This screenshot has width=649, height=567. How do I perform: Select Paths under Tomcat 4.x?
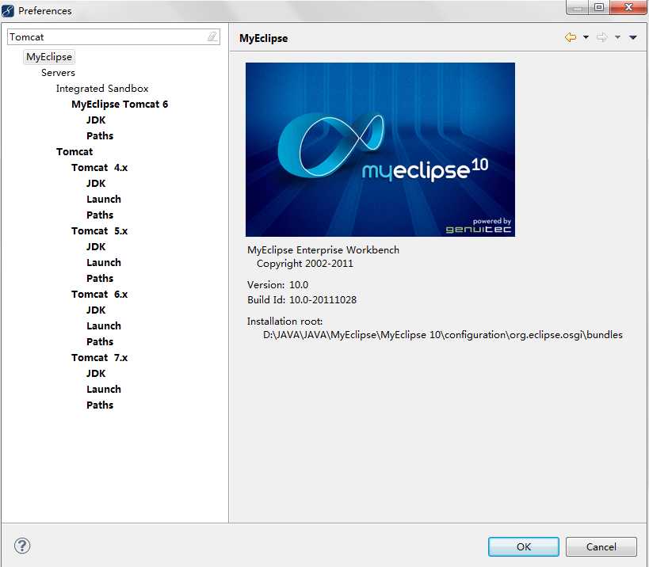pos(100,215)
